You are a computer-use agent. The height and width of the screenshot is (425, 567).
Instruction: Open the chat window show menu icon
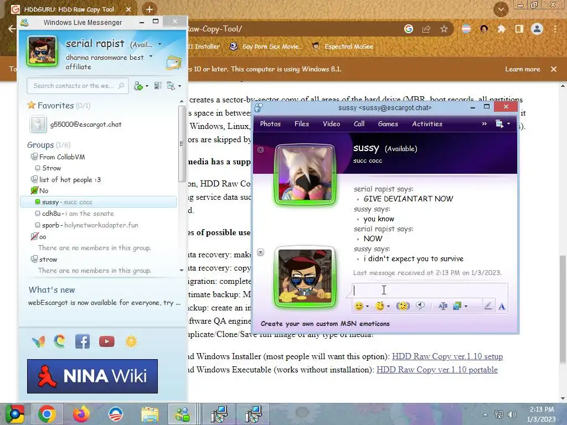tap(499, 124)
